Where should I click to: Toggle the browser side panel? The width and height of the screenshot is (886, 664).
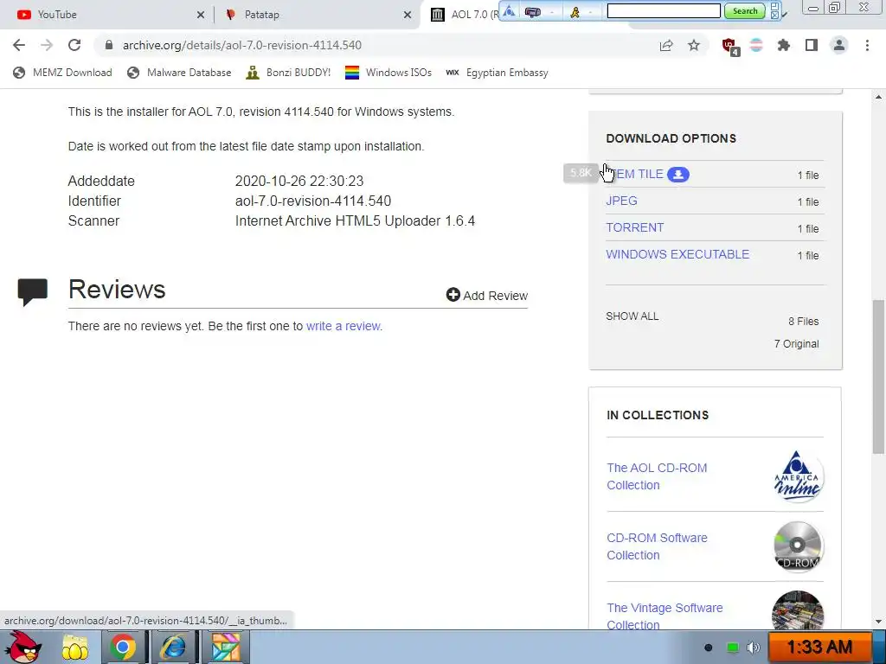pyautogui.click(x=812, y=45)
